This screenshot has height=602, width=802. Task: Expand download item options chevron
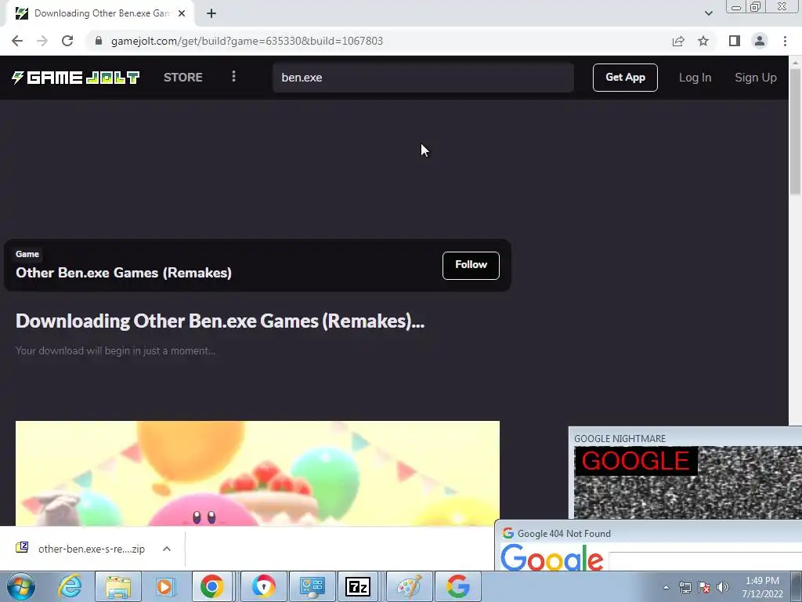pos(167,549)
